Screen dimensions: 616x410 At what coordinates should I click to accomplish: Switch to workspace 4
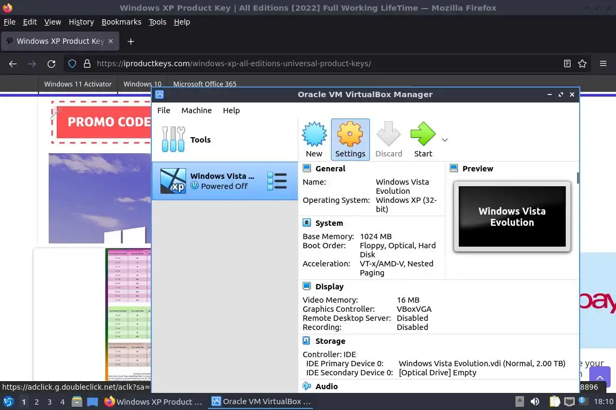(63, 402)
